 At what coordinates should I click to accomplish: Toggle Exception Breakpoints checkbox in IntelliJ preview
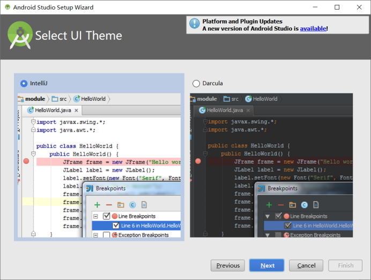(107, 235)
